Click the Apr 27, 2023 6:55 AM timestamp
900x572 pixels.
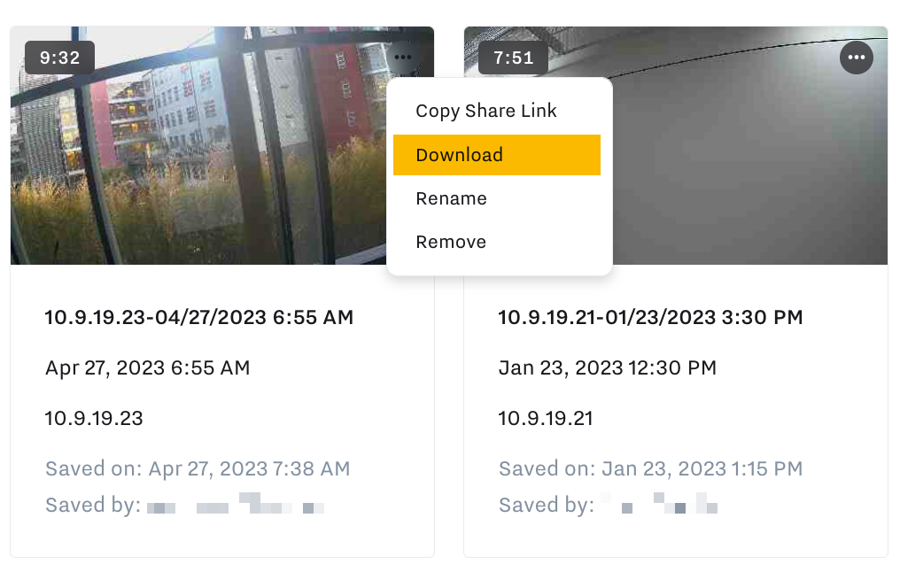pyautogui.click(x=148, y=367)
